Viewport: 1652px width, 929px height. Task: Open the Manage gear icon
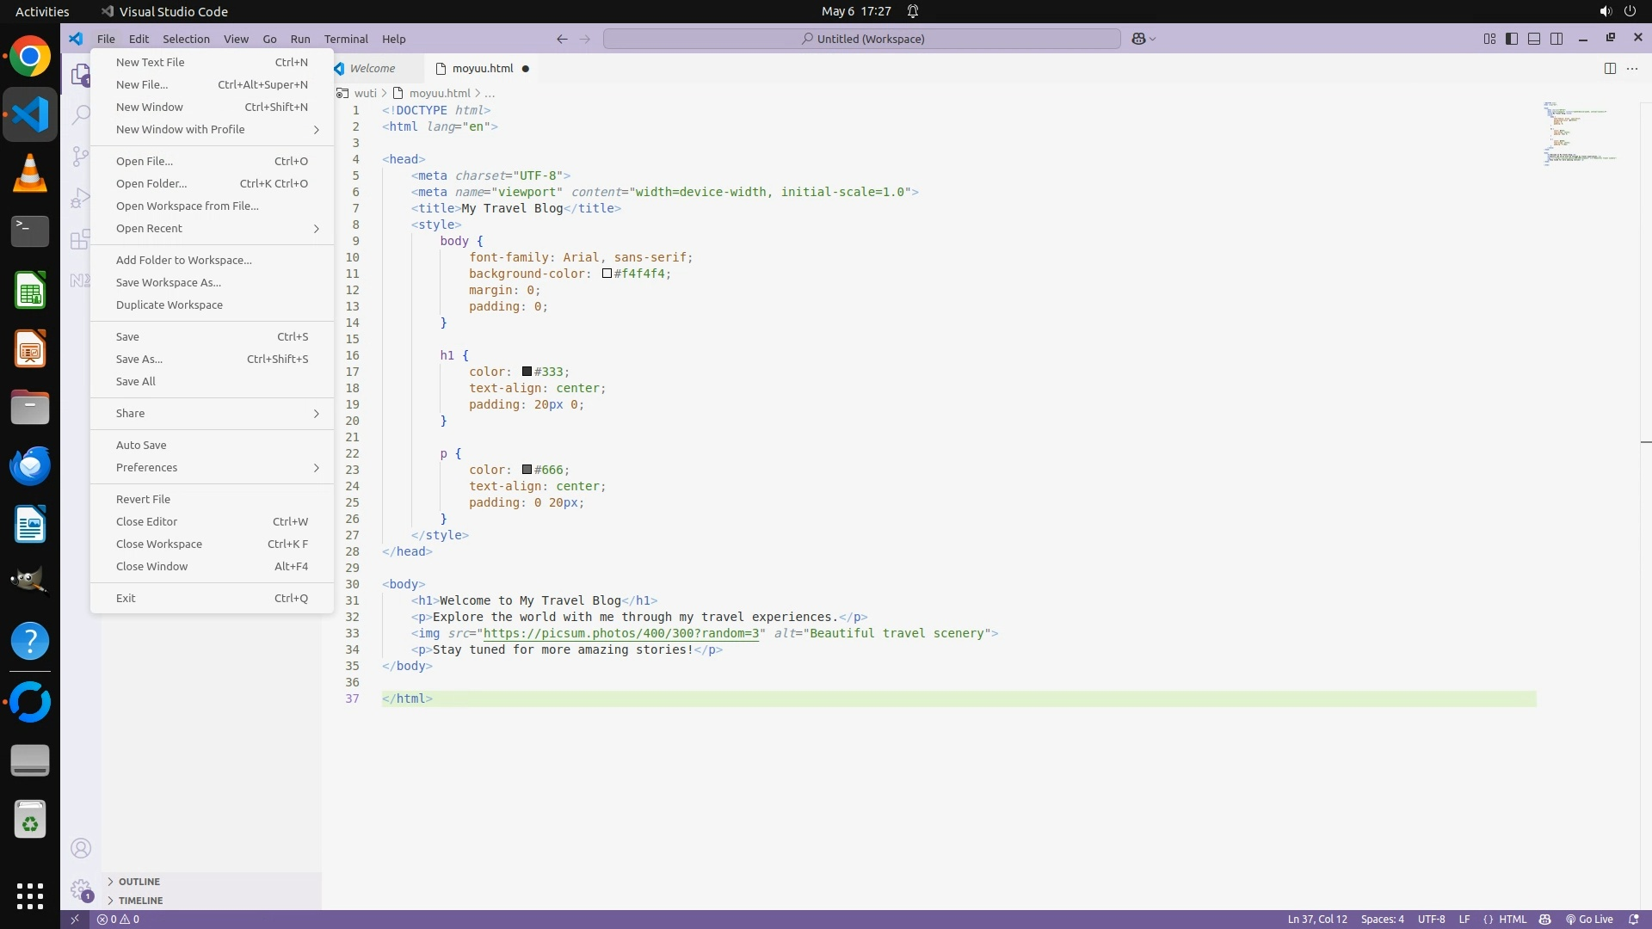tap(81, 889)
